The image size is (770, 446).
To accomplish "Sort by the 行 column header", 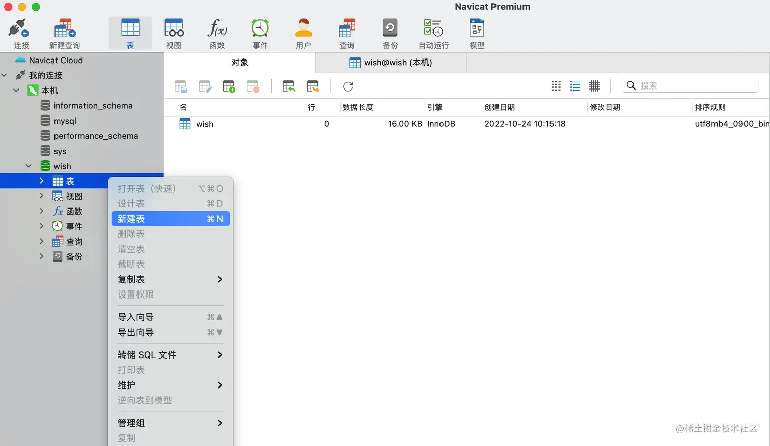I will (x=322, y=107).
